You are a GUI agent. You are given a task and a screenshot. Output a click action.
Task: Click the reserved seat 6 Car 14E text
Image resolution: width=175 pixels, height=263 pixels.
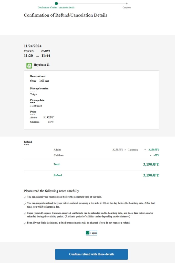point(39,81)
